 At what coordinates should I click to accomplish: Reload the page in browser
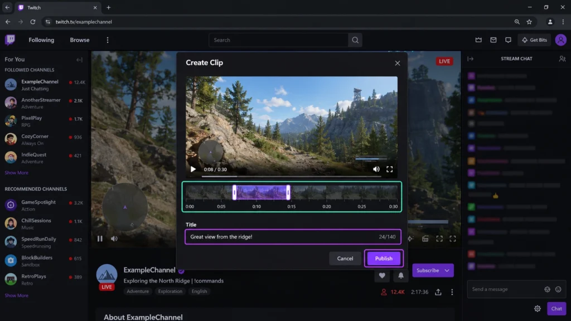tap(33, 22)
